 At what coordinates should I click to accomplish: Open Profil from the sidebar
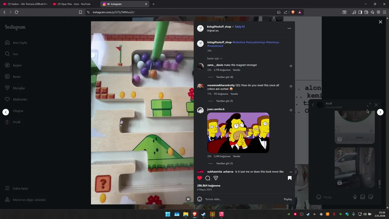pyautogui.click(x=12, y=122)
